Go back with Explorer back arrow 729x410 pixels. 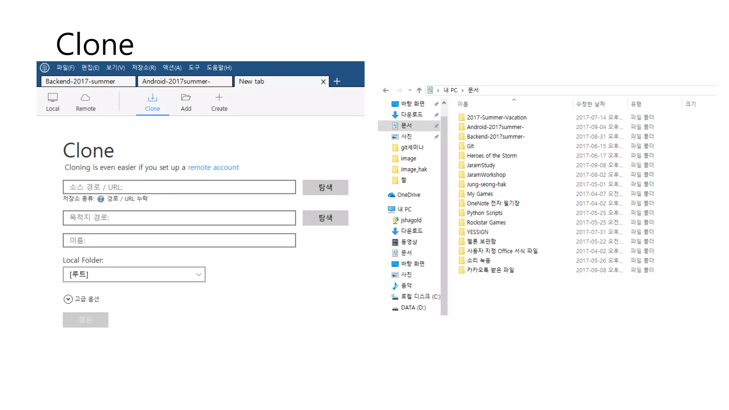coord(386,90)
